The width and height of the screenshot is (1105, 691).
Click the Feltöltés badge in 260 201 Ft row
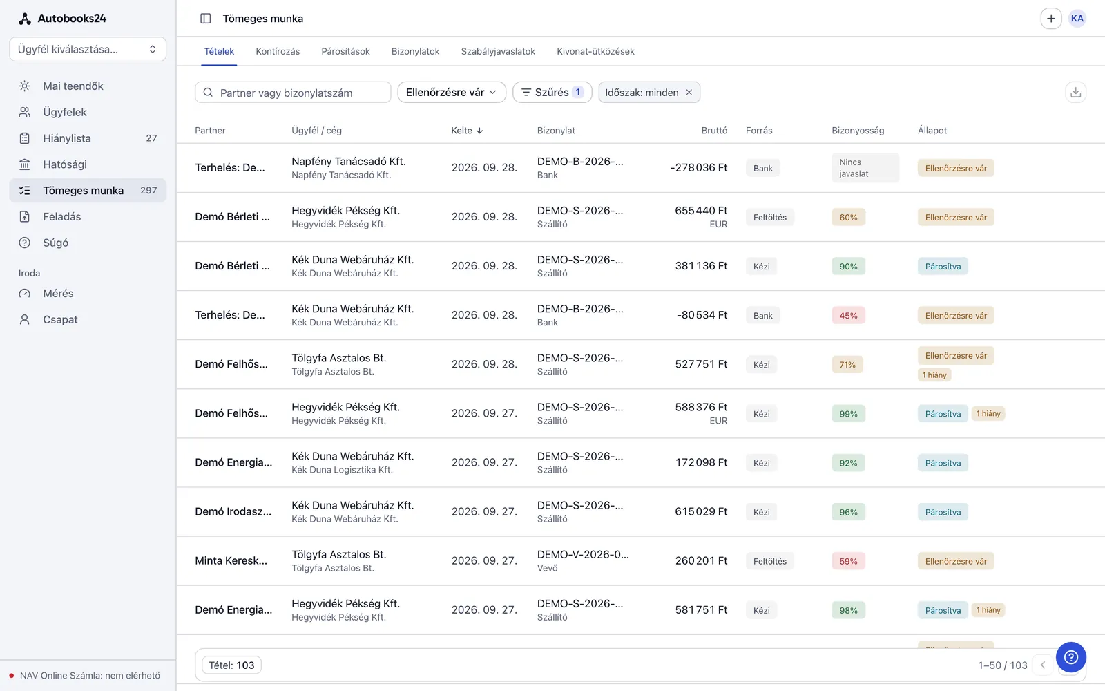[769, 561]
